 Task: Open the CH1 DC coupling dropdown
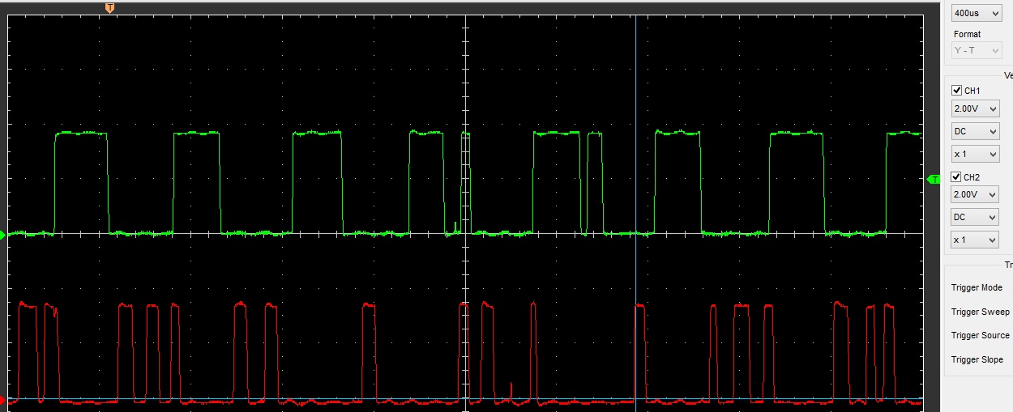click(x=976, y=130)
